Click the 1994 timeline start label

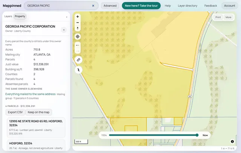pyautogui.click(x=104, y=135)
